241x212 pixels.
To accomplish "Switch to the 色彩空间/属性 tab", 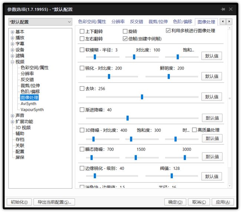I will pos(92,21).
